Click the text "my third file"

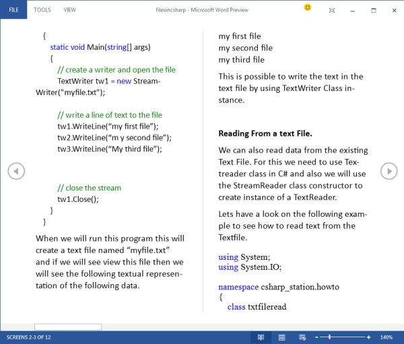pyautogui.click(x=242, y=60)
